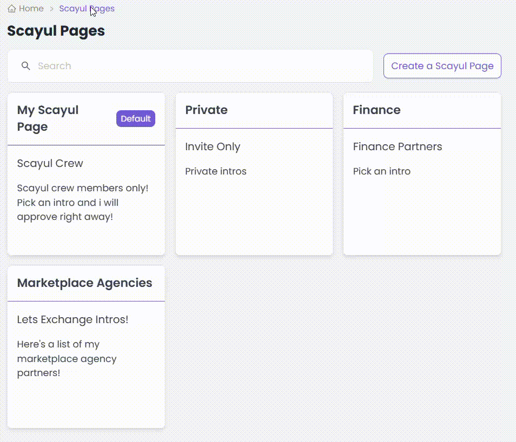Select Pick an intro under Finance
Viewport: 516px width, 442px height.
coord(382,171)
